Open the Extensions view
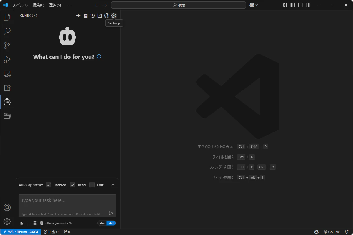 click(7, 88)
